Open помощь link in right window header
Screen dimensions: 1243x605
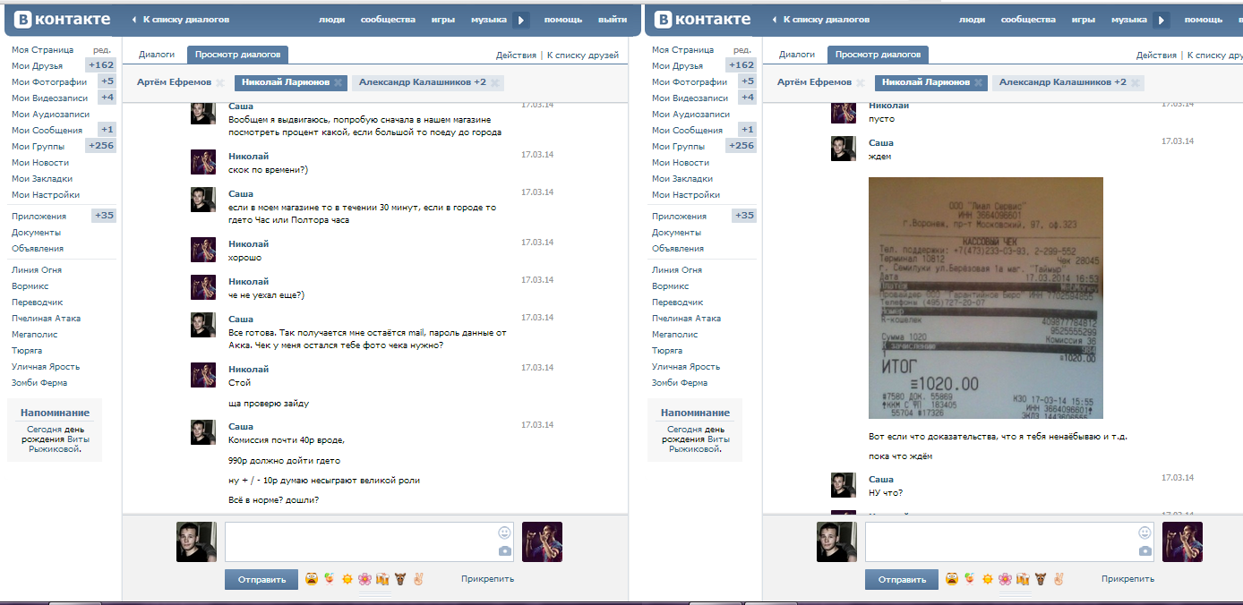point(1204,19)
